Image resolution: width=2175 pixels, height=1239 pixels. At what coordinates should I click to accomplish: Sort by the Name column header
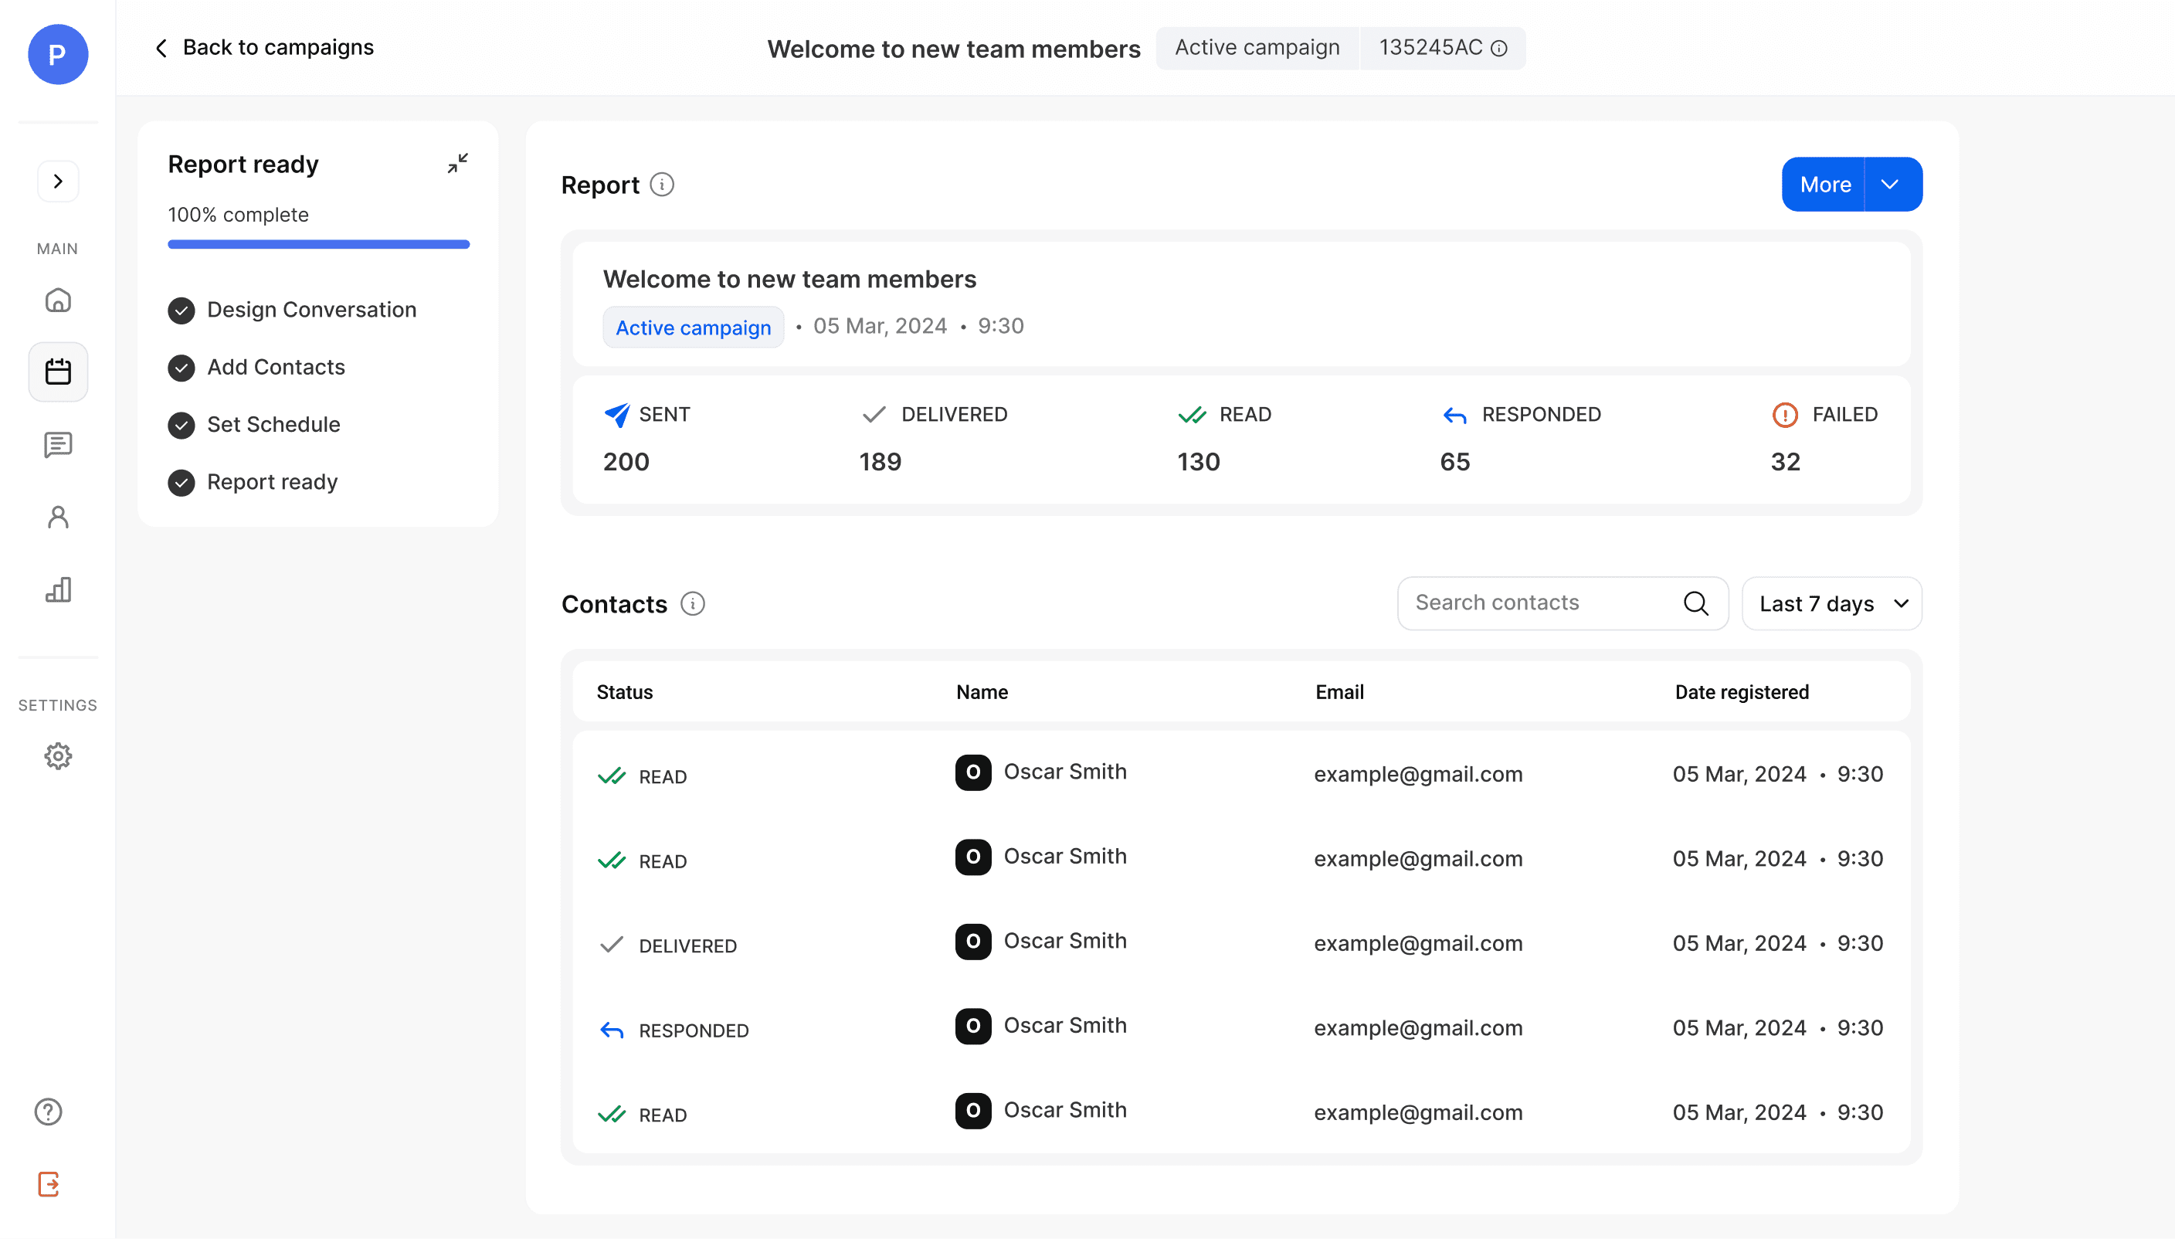click(982, 692)
